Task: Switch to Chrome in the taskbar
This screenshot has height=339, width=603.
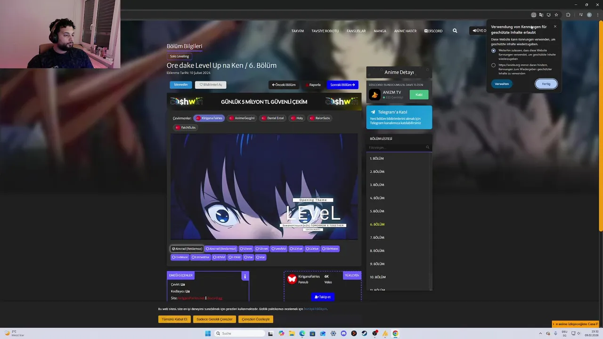Action: pos(395,333)
